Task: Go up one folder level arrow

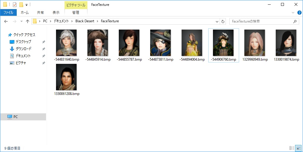Action: [28, 21]
